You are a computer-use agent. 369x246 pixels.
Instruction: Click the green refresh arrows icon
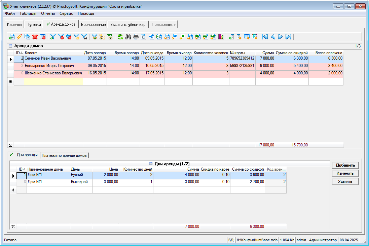pos(120,37)
